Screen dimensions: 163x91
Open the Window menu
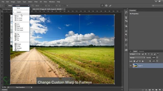(52, 2)
